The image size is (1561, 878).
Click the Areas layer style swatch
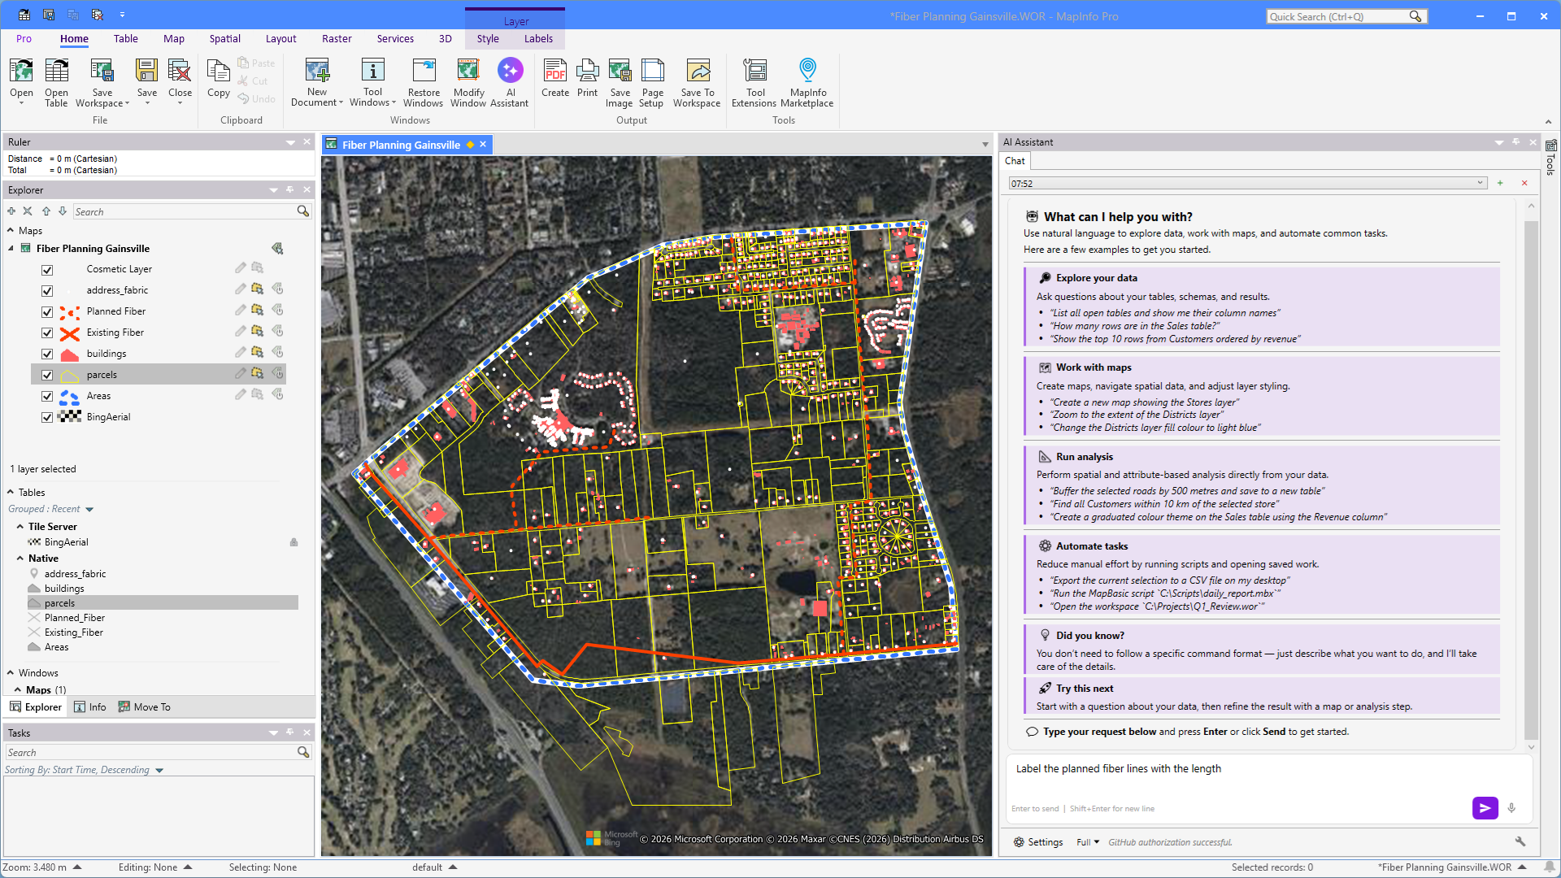tap(70, 397)
